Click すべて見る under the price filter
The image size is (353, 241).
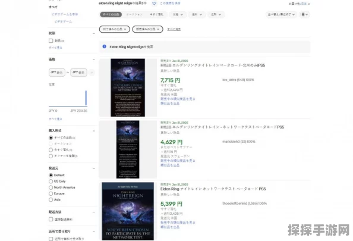[55, 119]
